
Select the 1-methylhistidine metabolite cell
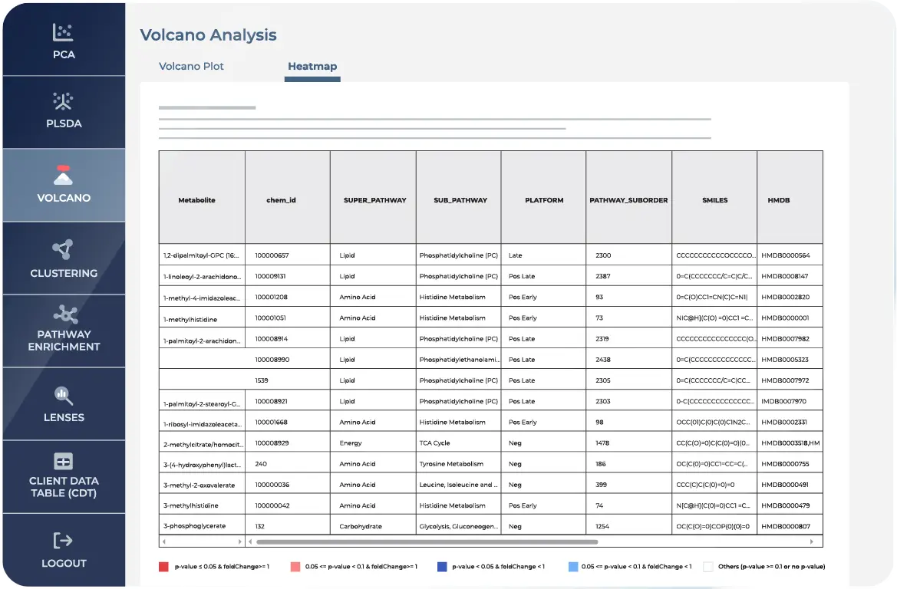tap(202, 317)
